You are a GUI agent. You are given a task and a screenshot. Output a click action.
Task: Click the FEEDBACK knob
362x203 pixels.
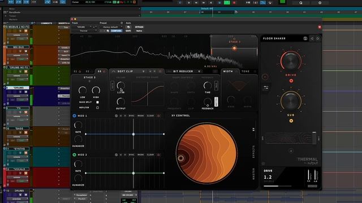tap(208, 101)
